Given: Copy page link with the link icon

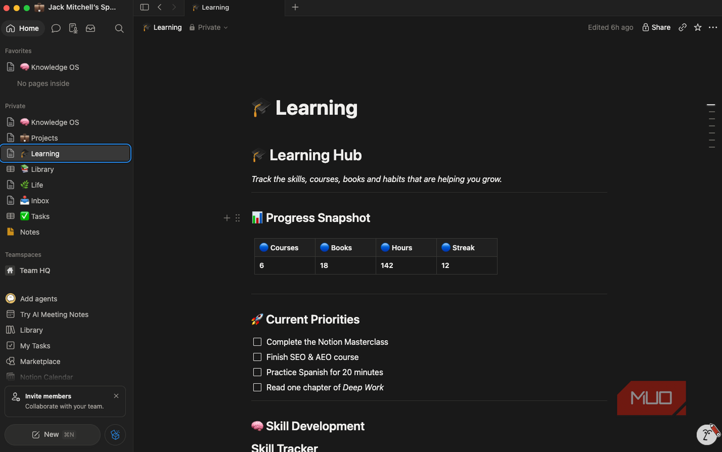Looking at the screenshot, I should (682, 27).
